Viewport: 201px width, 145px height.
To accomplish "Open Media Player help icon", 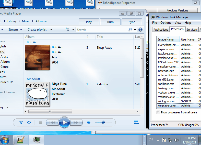I will [x=140, y=30].
